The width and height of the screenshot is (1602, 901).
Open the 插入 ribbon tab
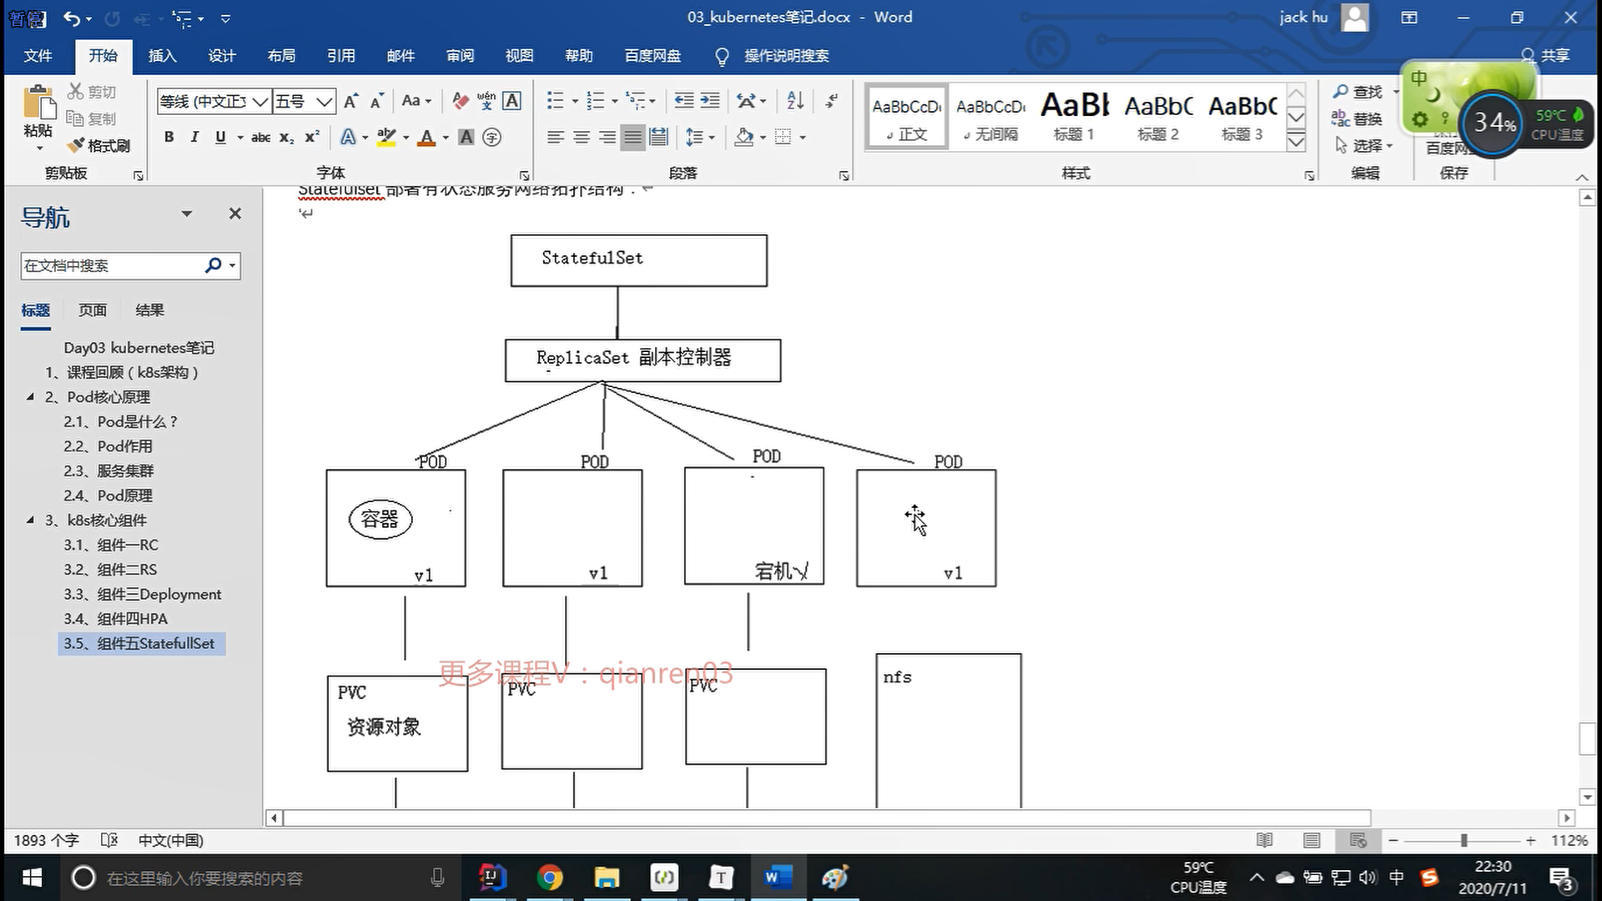(x=162, y=56)
